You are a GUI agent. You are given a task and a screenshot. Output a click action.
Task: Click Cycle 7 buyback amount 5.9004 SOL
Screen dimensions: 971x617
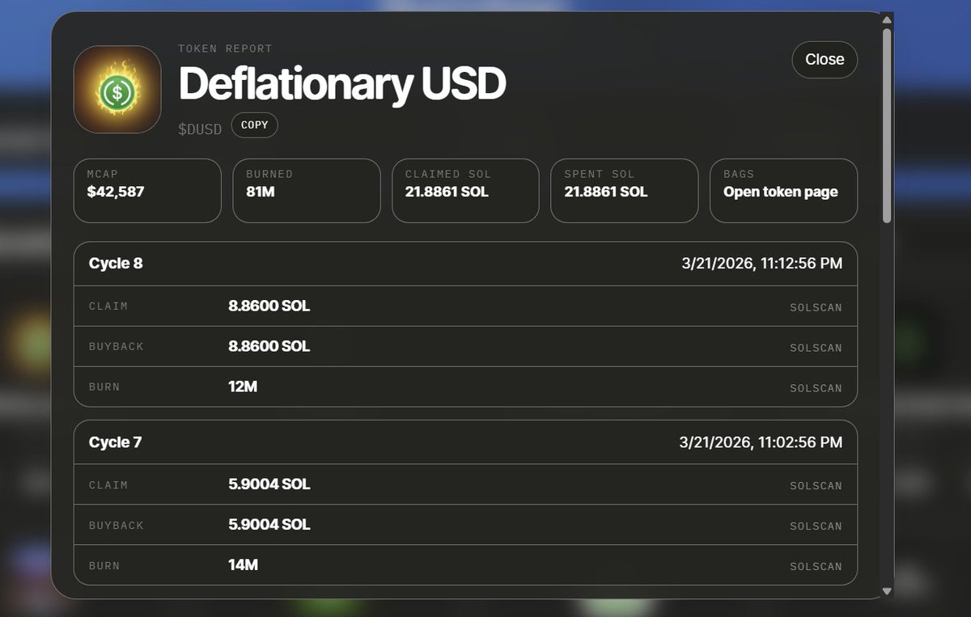click(269, 525)
